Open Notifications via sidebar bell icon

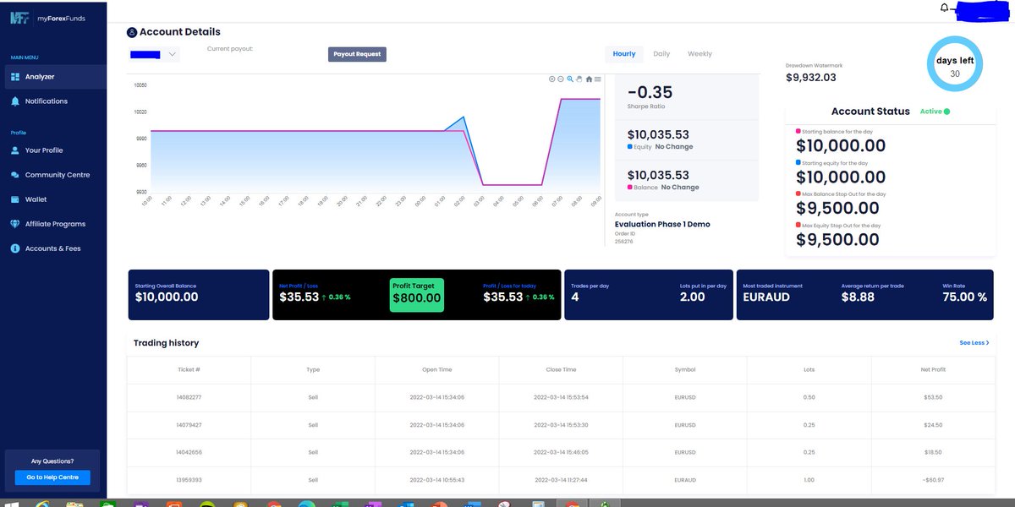15,101
